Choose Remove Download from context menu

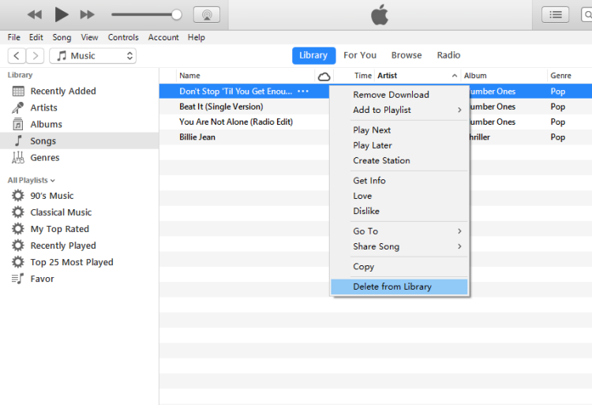(x=399, y=95)
